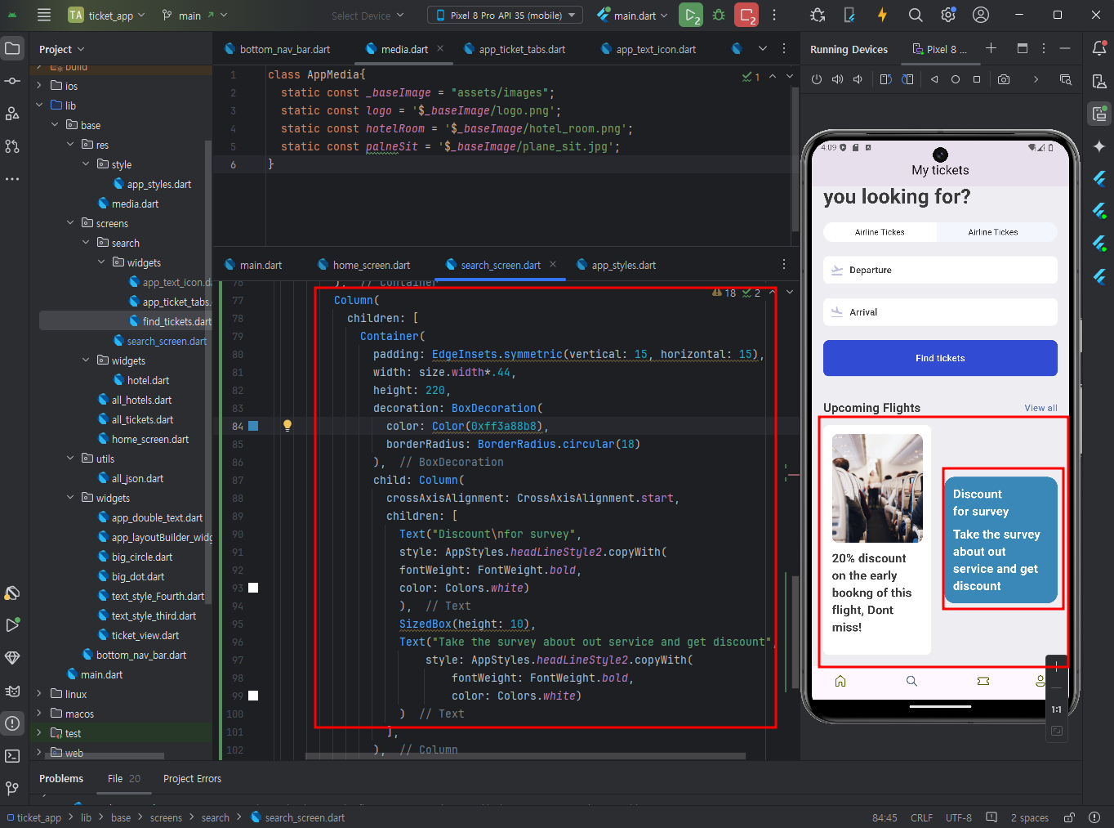This screenshot has height=828, width=1114.
Task: Stop the running app with red stop icon
Action: click(x=746, y=15)
